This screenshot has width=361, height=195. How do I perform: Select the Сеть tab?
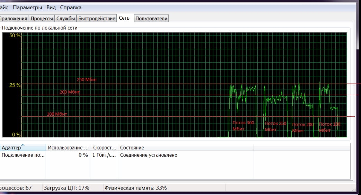click(124, 18)
